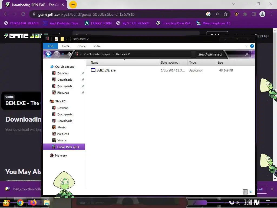Open a new Chrome tab with plus button
The image size is (277, 208).
(73, 5)
